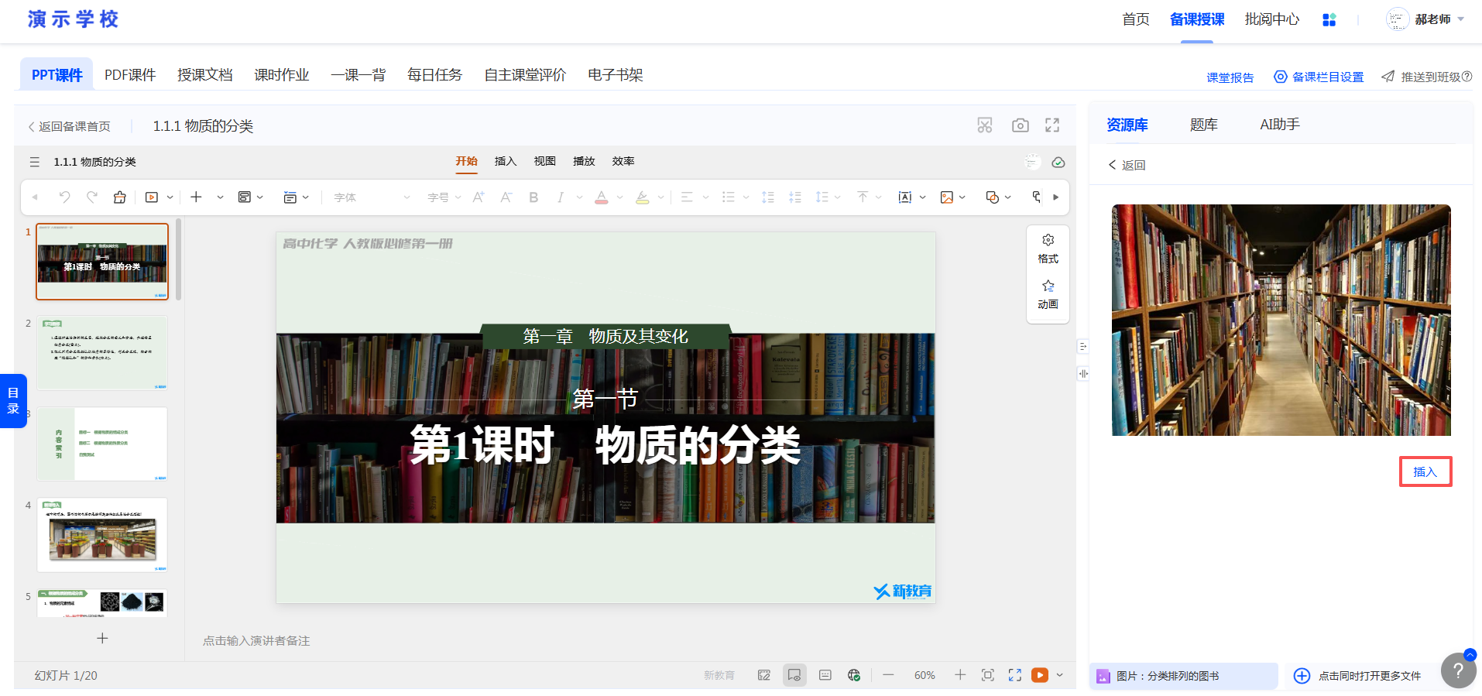Apply the font color A swatch

[602, 197]
